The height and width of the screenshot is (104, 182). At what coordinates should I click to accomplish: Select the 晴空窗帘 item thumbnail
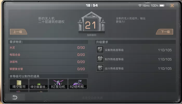[19, 84]
